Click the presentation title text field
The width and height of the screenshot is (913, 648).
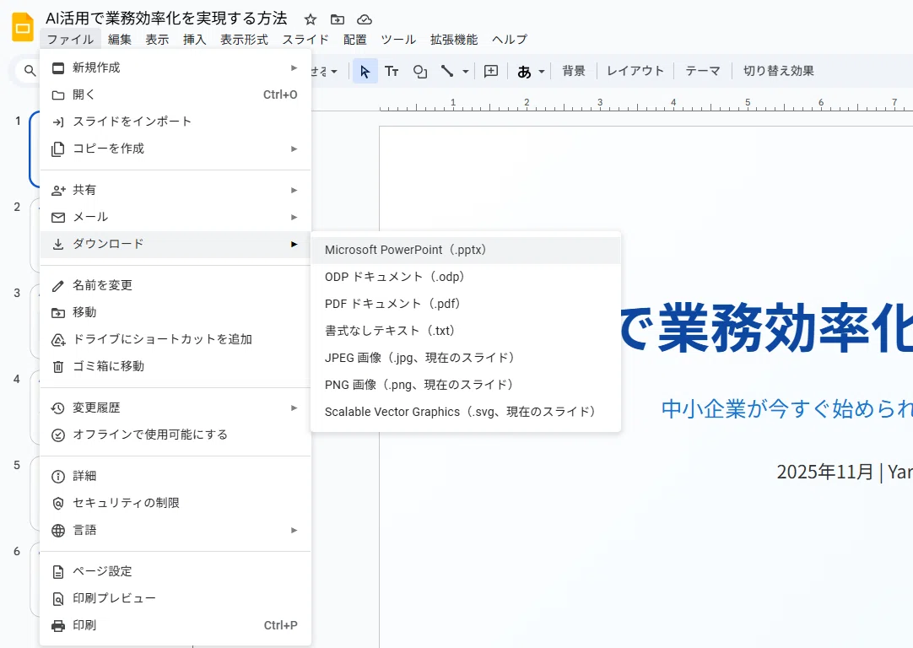point(166,19)
